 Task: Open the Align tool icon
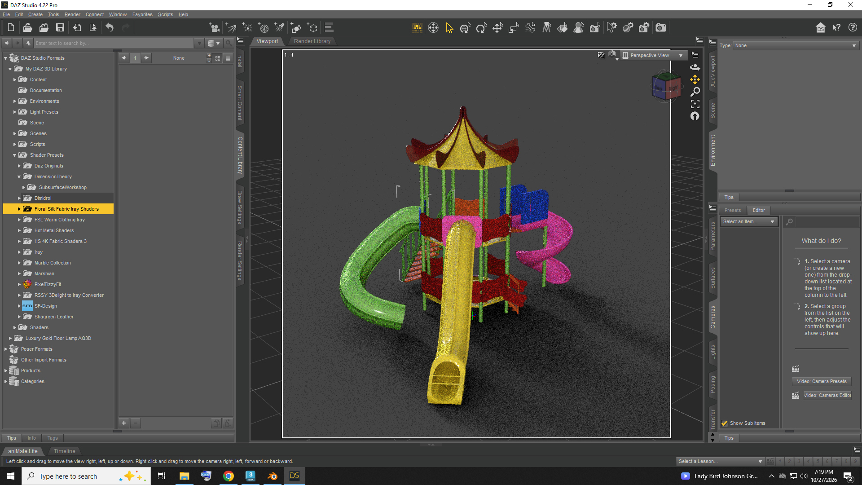[x=329, y=28]
